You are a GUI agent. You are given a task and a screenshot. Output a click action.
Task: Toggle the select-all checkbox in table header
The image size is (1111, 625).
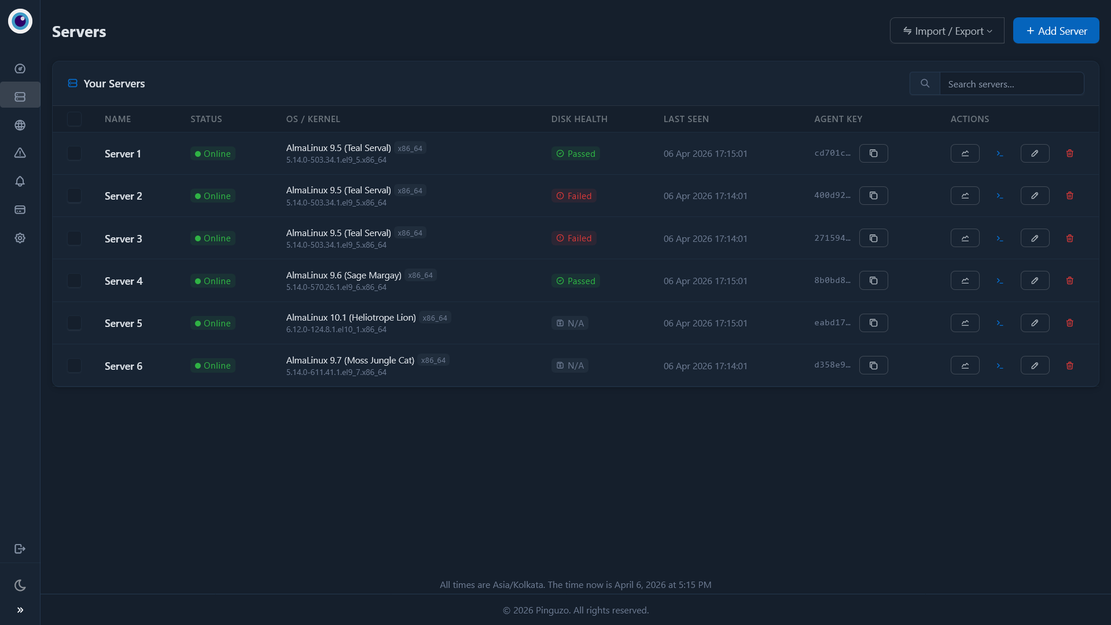click(x=74, y=119)
